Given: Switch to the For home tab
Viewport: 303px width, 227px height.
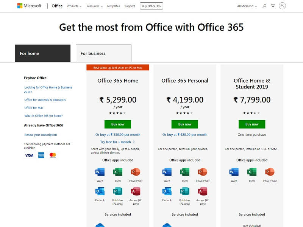Looking at the screenshot, I should 43,53.
